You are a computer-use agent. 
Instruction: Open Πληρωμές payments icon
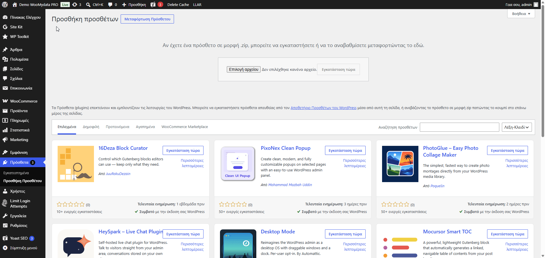point(5,120)
